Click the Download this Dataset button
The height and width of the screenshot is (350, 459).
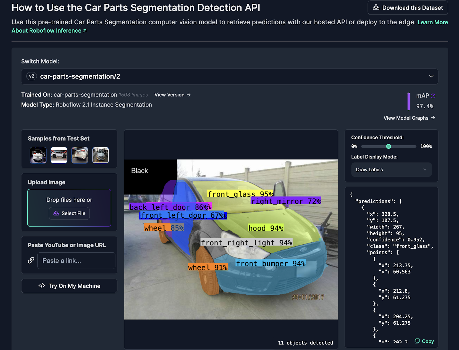(x=408, y=8)
